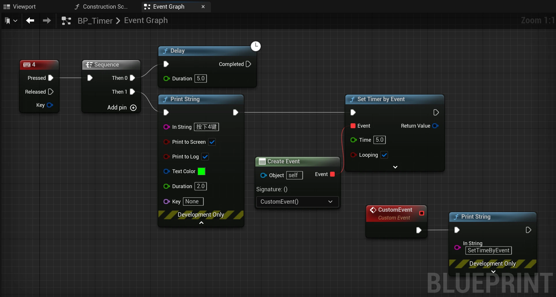Click the Released exec pin on key 4 node

[x=51, y=92]
